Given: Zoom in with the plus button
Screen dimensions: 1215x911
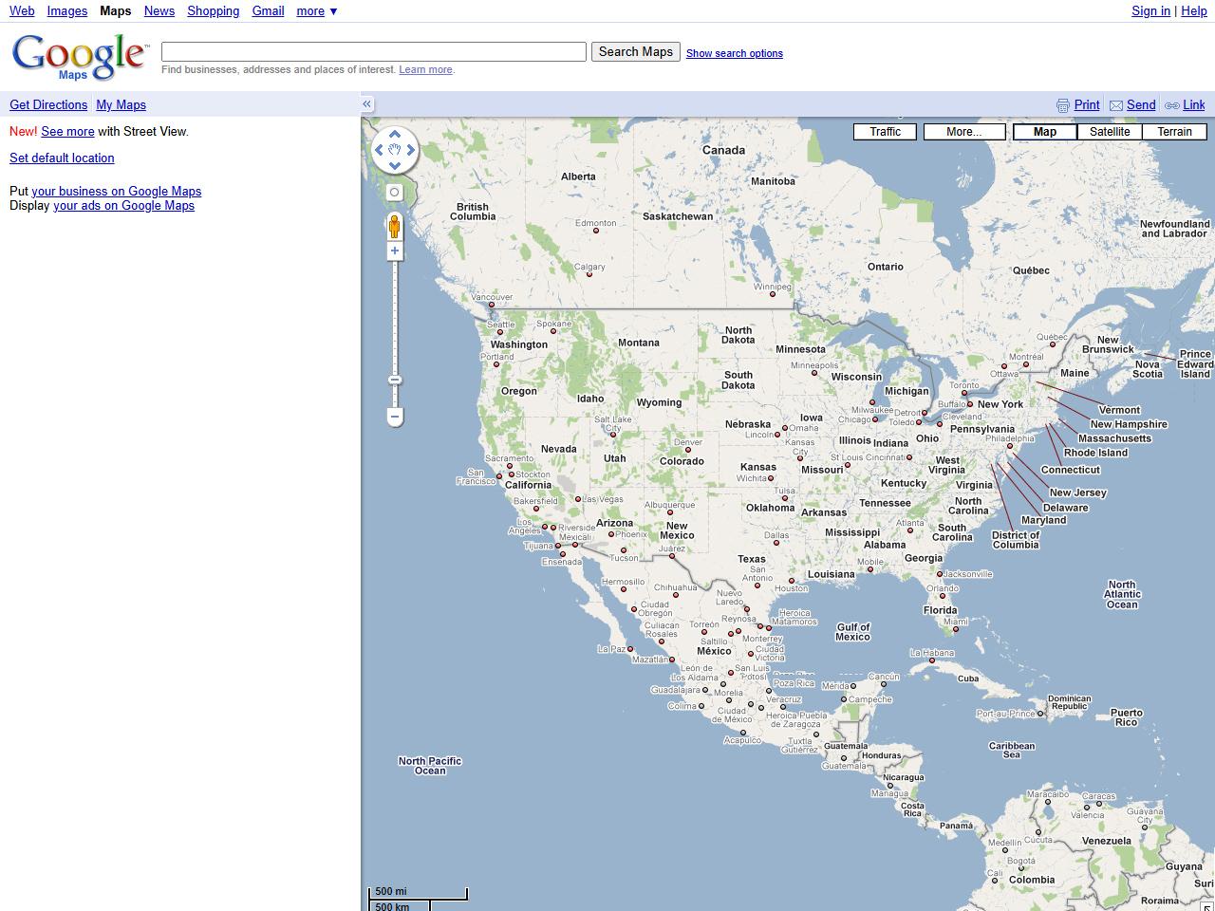Looking at the screenshot, I should coord(395,251).
